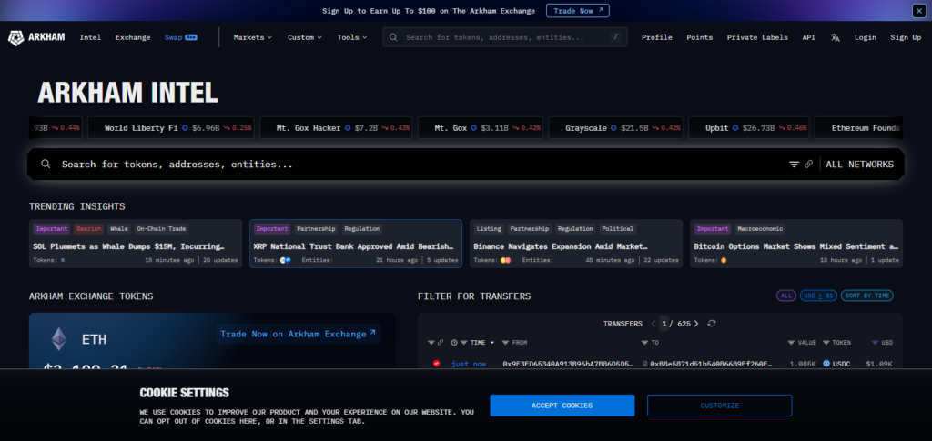Click the USD column filter icon

[x=876, y=343]
